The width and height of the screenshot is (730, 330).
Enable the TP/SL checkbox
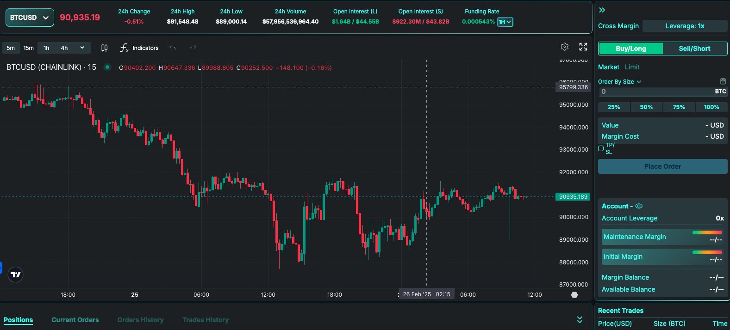point(601,148)
